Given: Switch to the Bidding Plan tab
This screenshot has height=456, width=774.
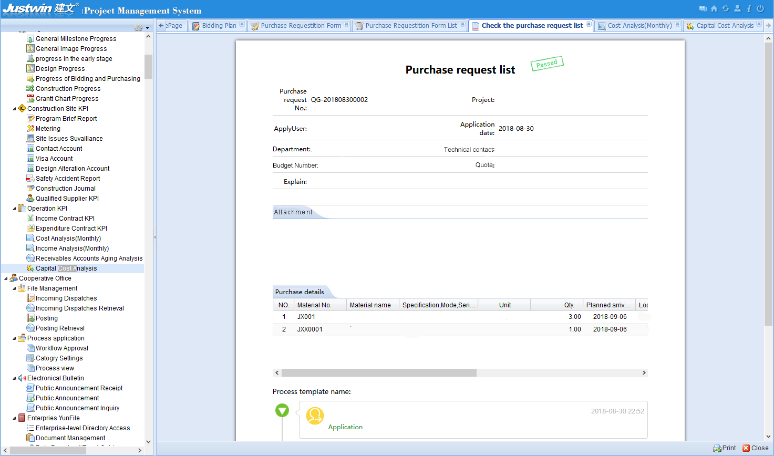Looking at the screenshot, I should pos(219,26).
